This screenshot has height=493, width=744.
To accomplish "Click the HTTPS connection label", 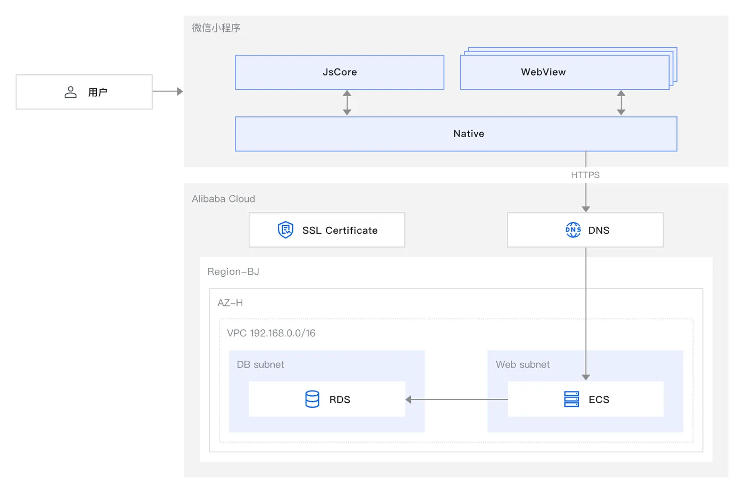I will (x=585, y=175).
